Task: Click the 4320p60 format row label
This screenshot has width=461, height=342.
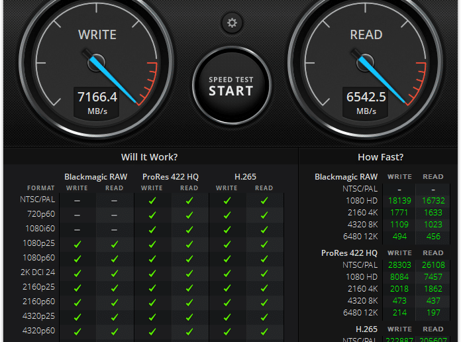Action: pyautogui.click(x=39, y=331)
